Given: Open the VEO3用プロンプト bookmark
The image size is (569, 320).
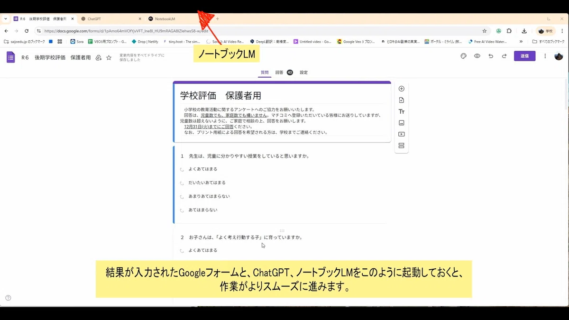Looking at the screenshot, I should 107,42.
